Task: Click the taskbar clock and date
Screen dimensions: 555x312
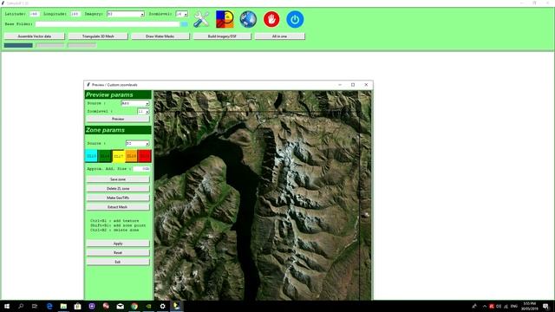Action: coord(529,306)
